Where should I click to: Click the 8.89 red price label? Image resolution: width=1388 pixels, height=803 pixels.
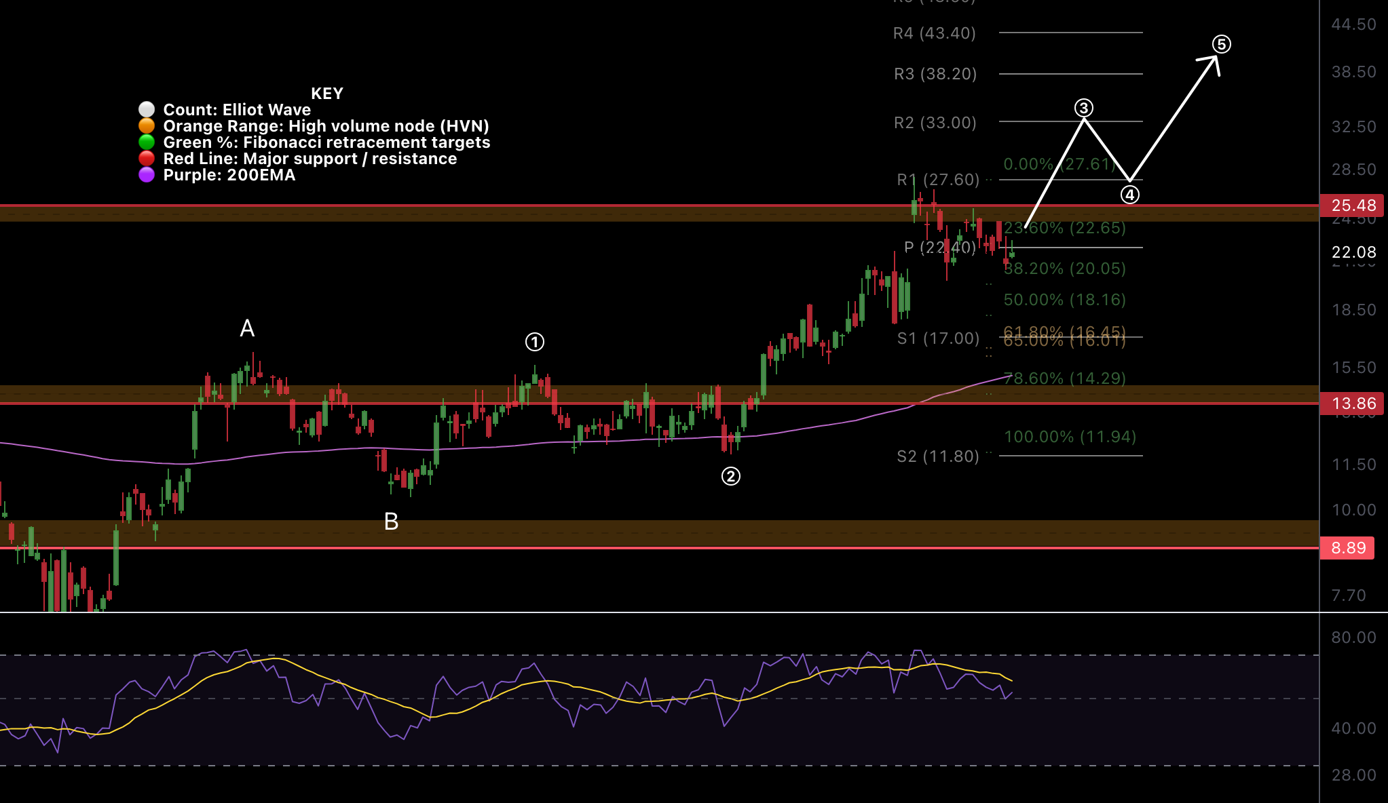click(1347, 548)
